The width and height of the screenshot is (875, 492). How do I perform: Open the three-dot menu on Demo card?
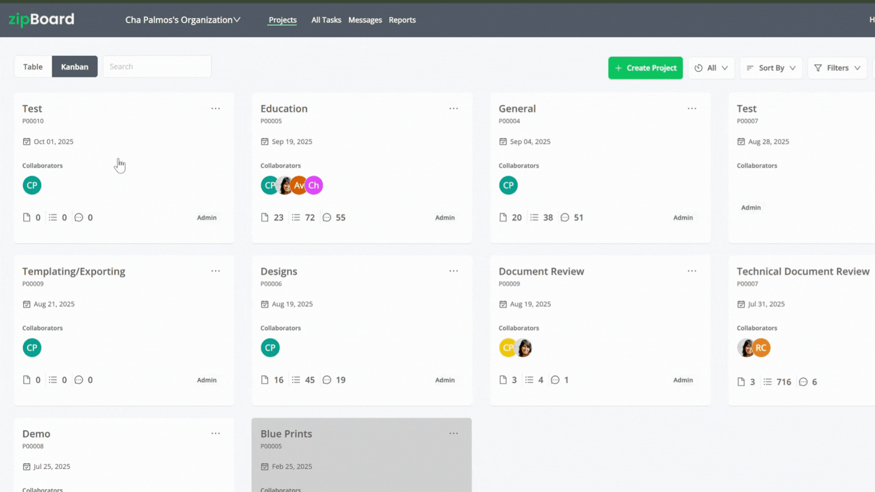click(x=216, y=434)
